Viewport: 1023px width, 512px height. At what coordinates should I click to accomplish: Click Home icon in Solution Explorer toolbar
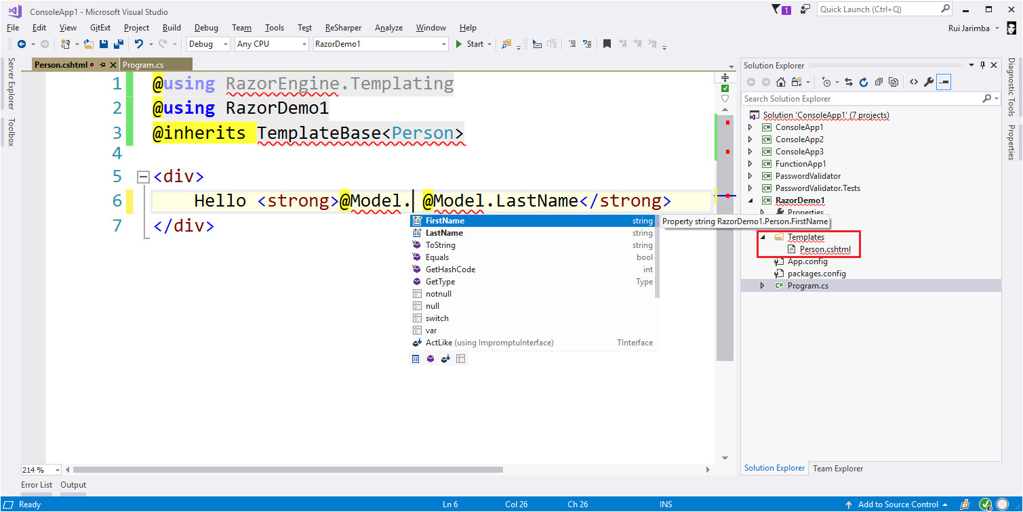[781, 82]
